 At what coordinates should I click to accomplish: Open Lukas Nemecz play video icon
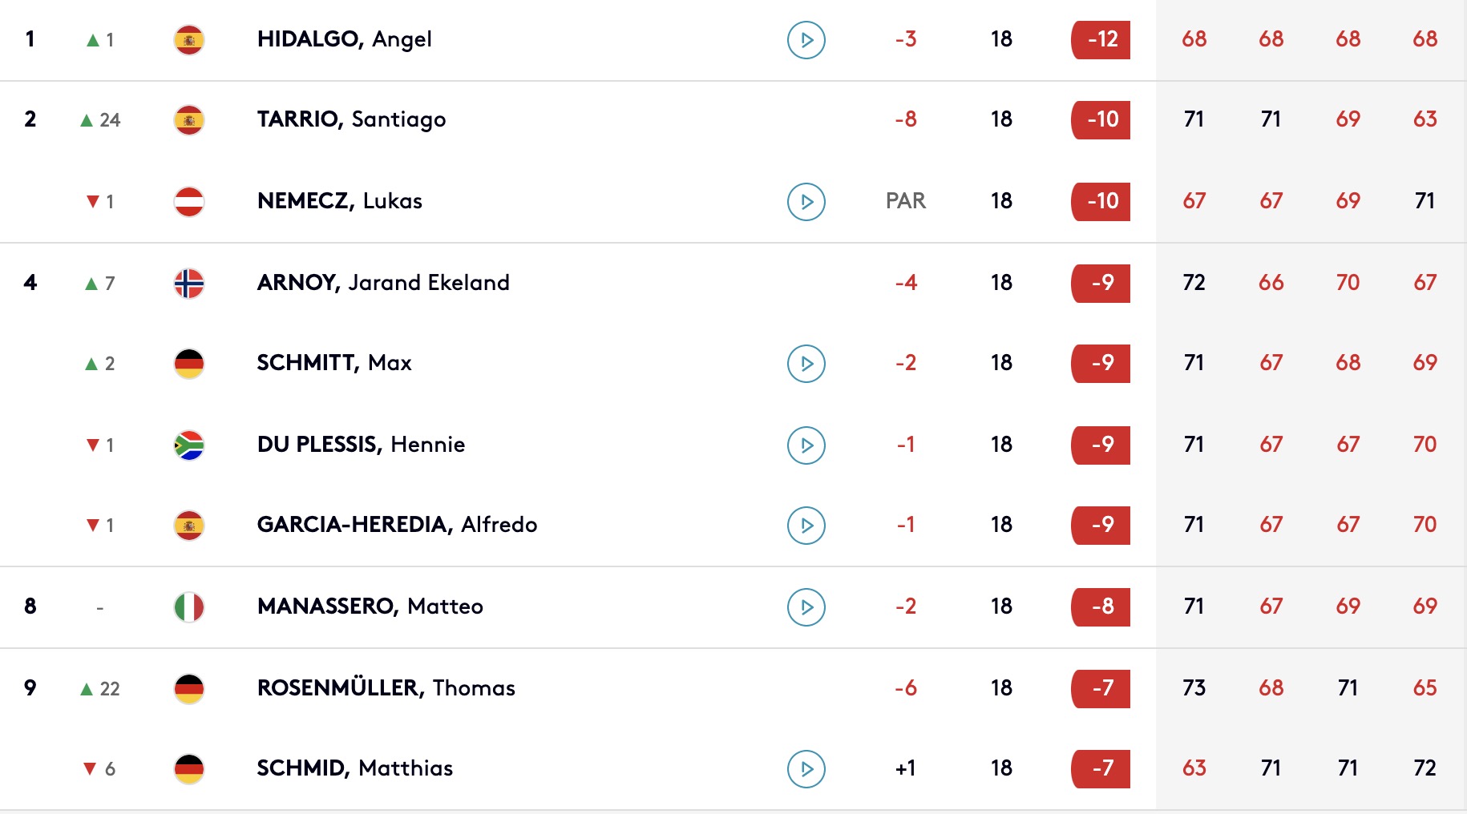coord(806,201)
